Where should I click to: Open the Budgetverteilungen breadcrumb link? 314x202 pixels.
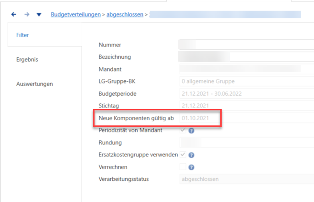click(x=76, y=14)
